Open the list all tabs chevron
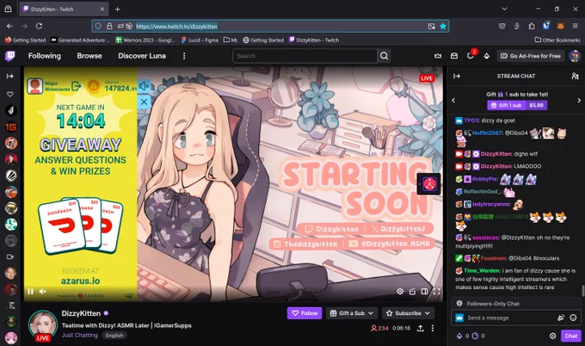Viewport: 585px width, 346px height. (x=504, y=9)
